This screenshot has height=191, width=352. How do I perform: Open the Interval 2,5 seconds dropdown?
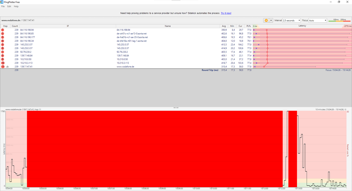pyautogui.click(x=291, y=20)
